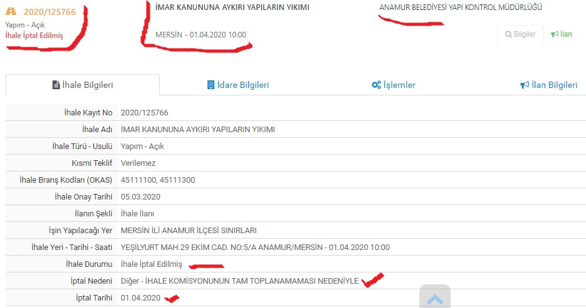Select İlanın Şekli value İhale İlanı
586x308 pixels.
[x=137, y=214]
